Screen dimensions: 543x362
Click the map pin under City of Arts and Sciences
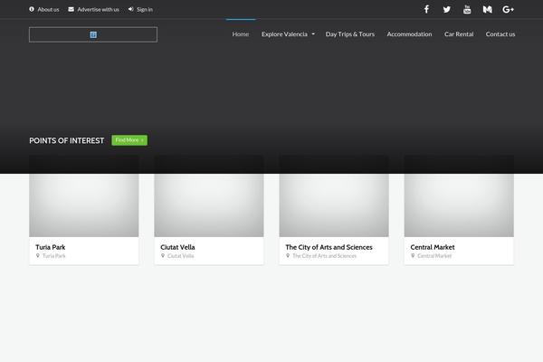pos(288,255)
